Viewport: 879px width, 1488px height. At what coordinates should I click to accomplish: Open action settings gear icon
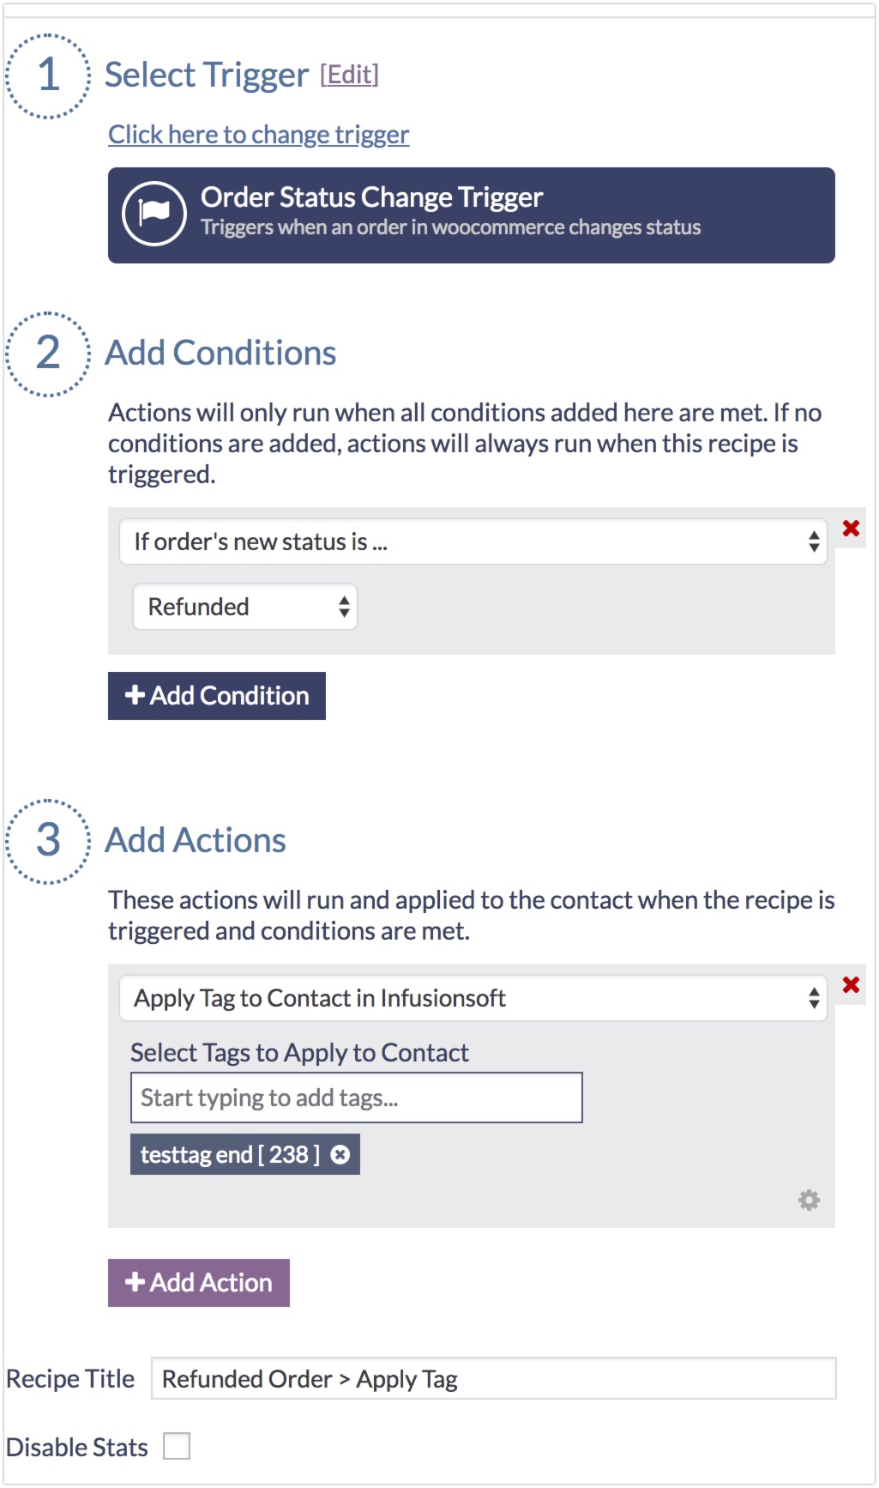click(x=809, y=1200)
